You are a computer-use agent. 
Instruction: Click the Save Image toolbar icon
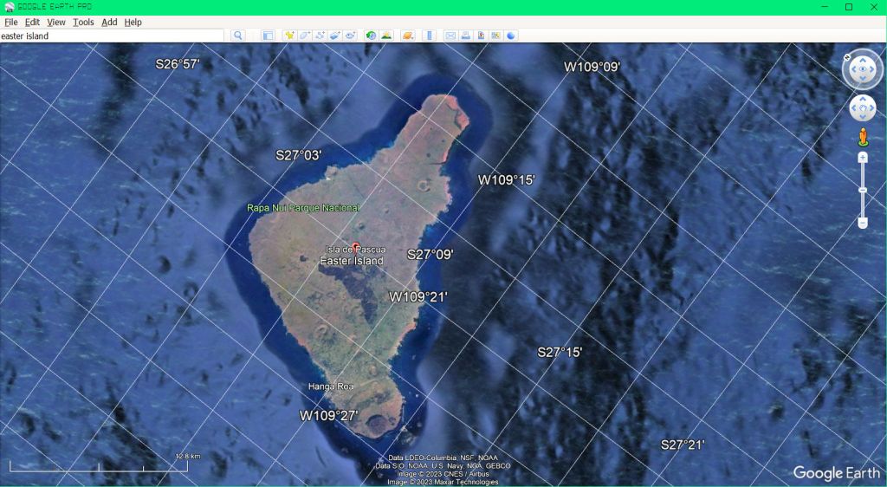pyautogui.click(x=481, y=36)
